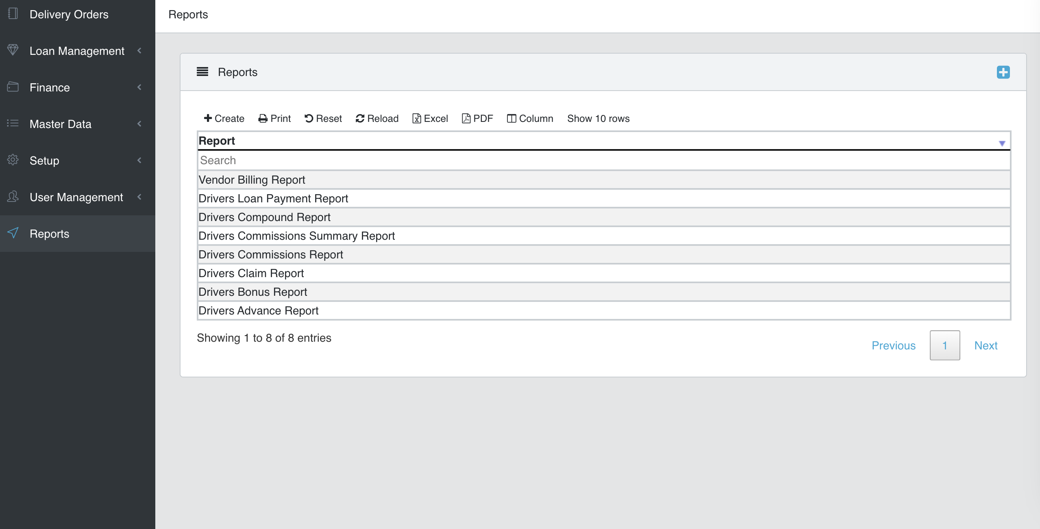1040x529 pixels.
Task: Open Column visibility toggle menu
Action: tap(530, 119)
